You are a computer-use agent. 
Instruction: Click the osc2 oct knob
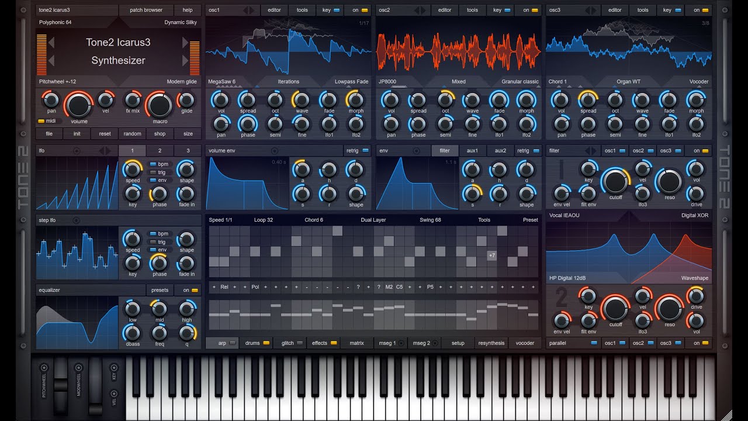pos(445,100)
